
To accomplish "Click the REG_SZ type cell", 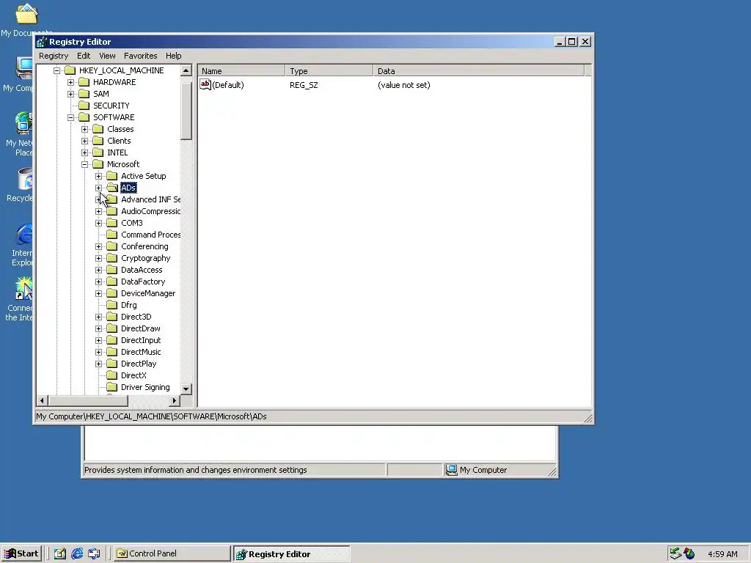I will 304,85.
